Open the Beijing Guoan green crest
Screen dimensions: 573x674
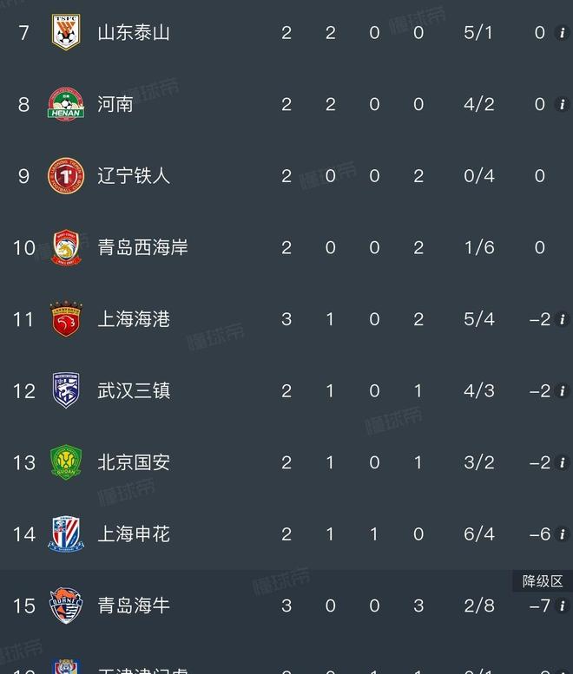(65, 462)
